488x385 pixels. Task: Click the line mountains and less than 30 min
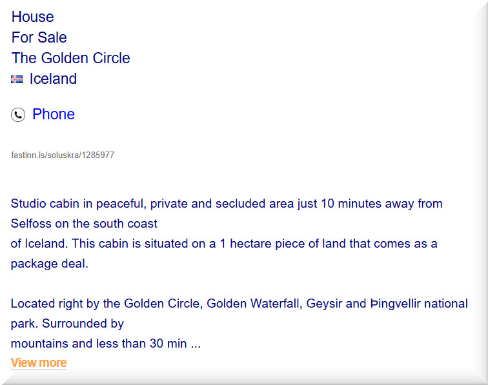[x=106, y=343]
